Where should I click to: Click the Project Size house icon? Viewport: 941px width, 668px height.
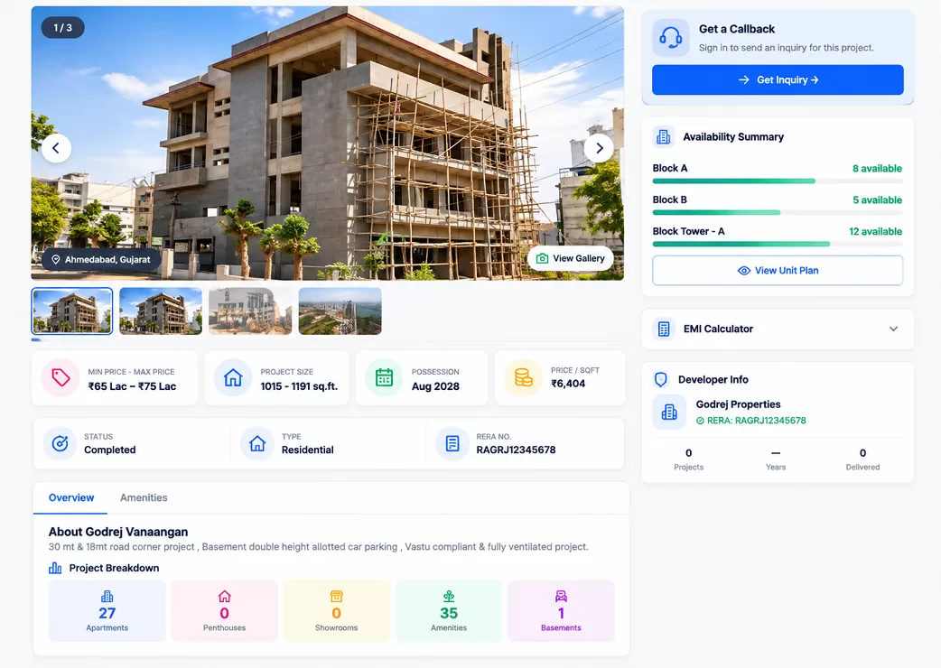233,377
